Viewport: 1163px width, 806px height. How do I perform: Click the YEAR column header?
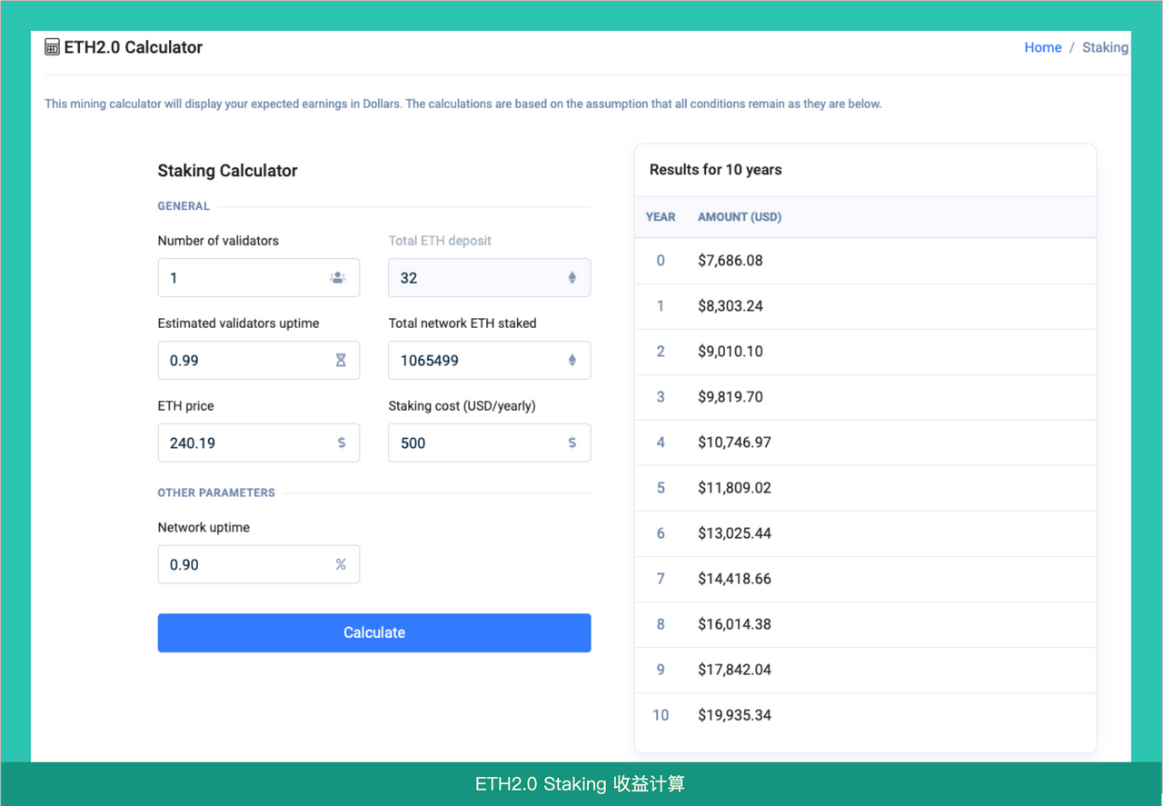pyautogui.click(x=661, y=217)
